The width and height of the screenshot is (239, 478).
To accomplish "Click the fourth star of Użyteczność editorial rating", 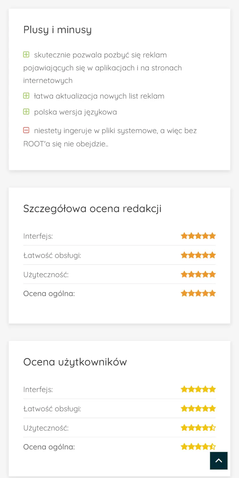I will [206, 274].
